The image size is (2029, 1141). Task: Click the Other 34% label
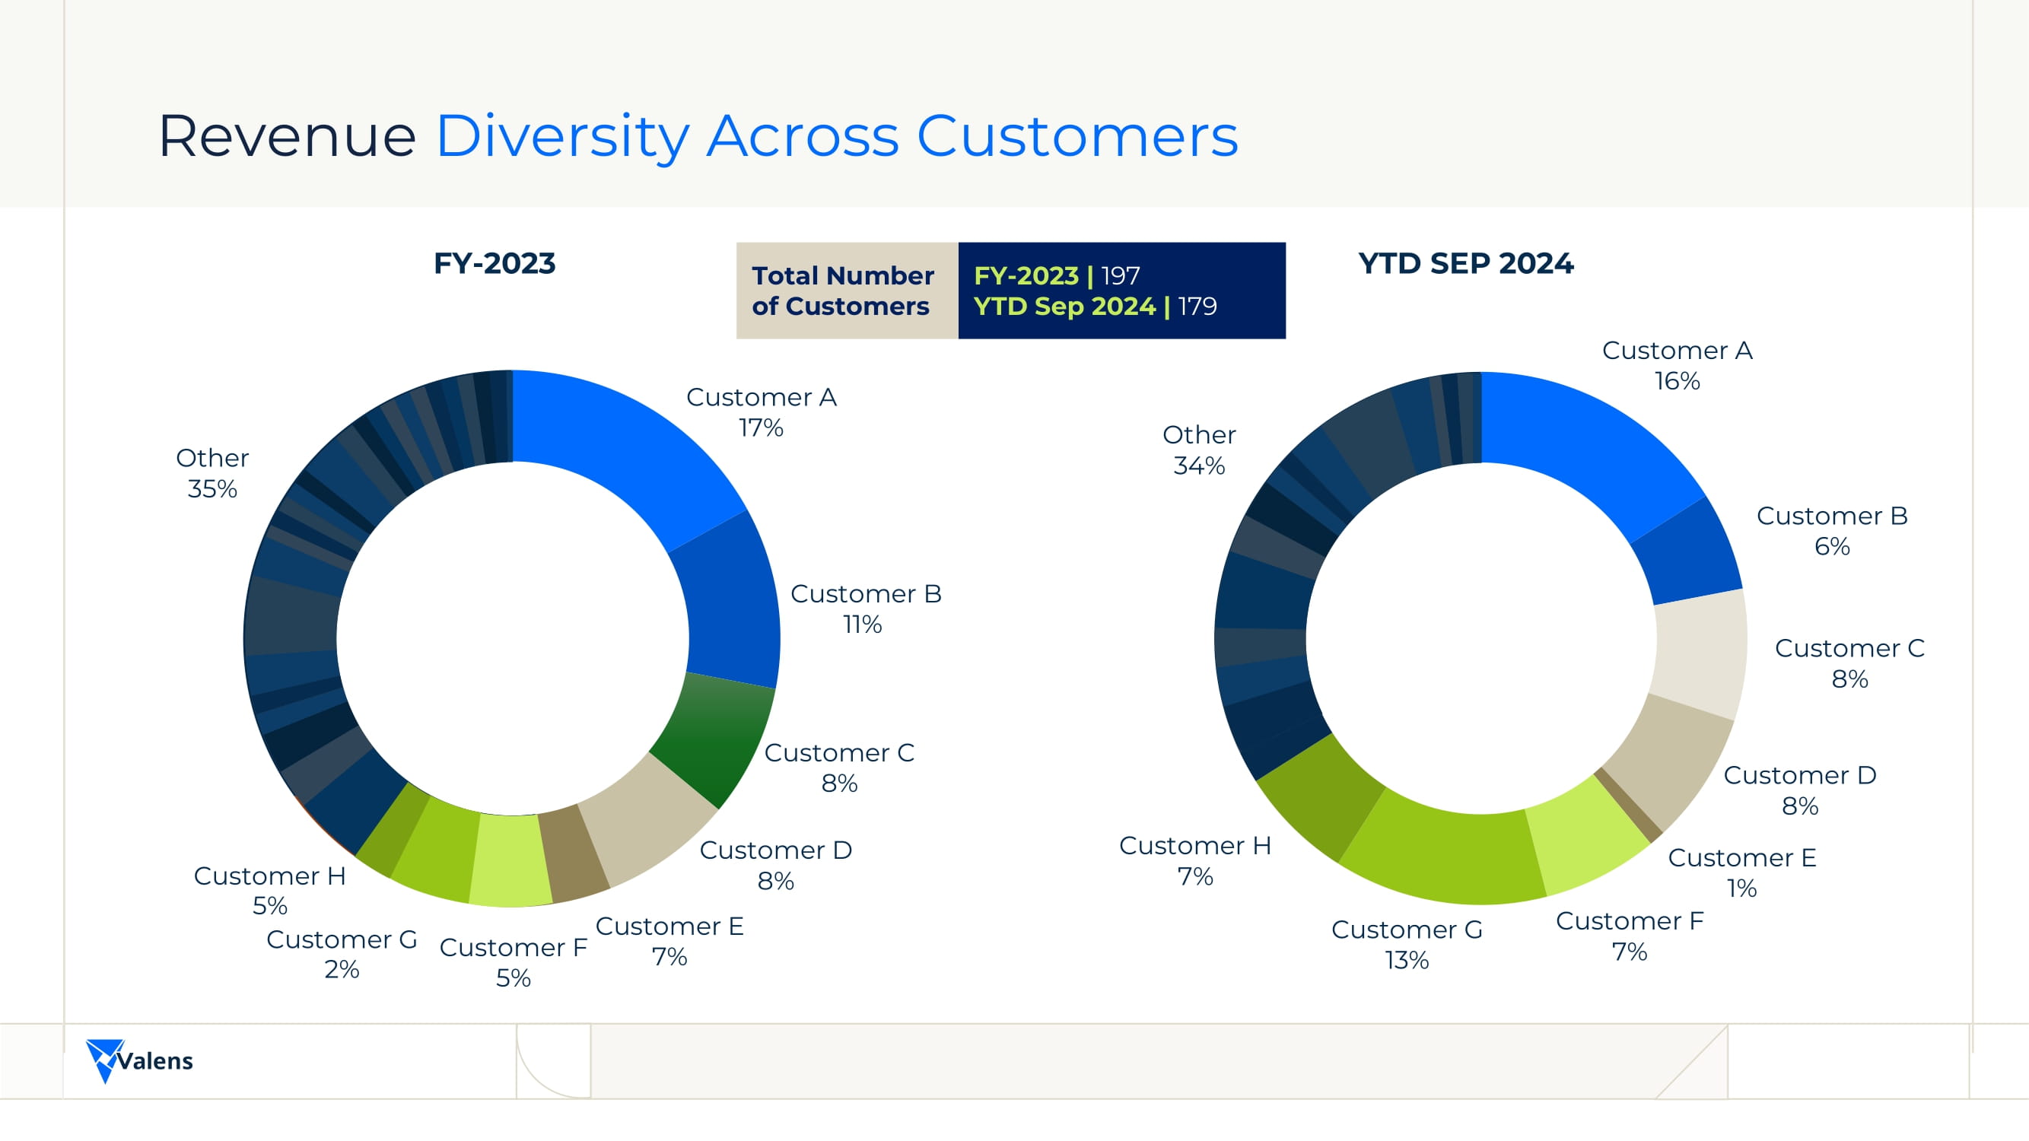(1199, 450)
